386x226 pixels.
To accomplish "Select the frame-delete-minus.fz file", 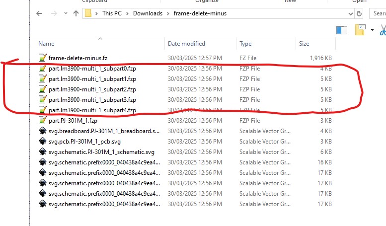I will coord(77,58).
